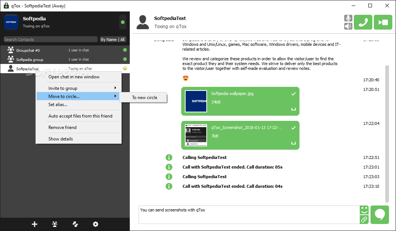Click the green status indicator beside Softpedia profile
This screenshot has height=231, width=396.
pyautogui.click(x=123, y=22)
